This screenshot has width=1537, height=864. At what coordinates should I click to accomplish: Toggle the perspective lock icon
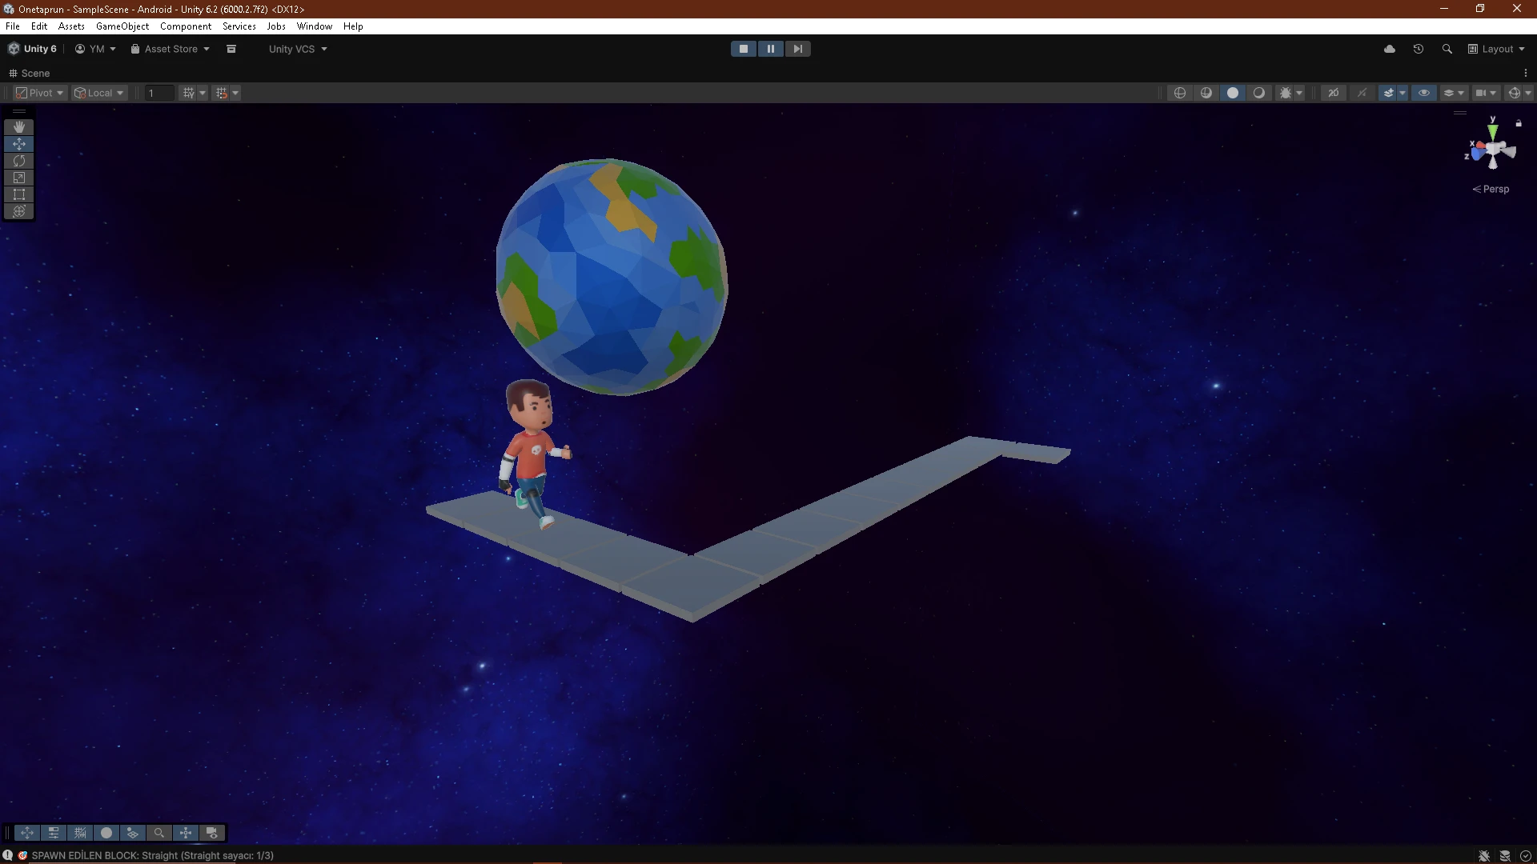coord(1519,123)
